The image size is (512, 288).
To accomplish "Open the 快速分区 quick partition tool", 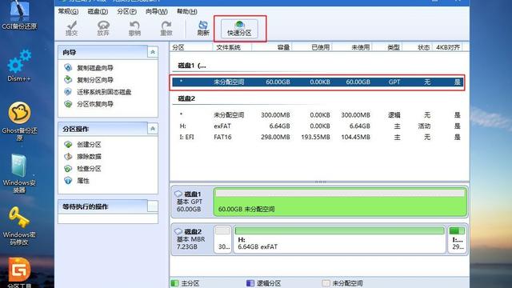I will tap(239, 29).
